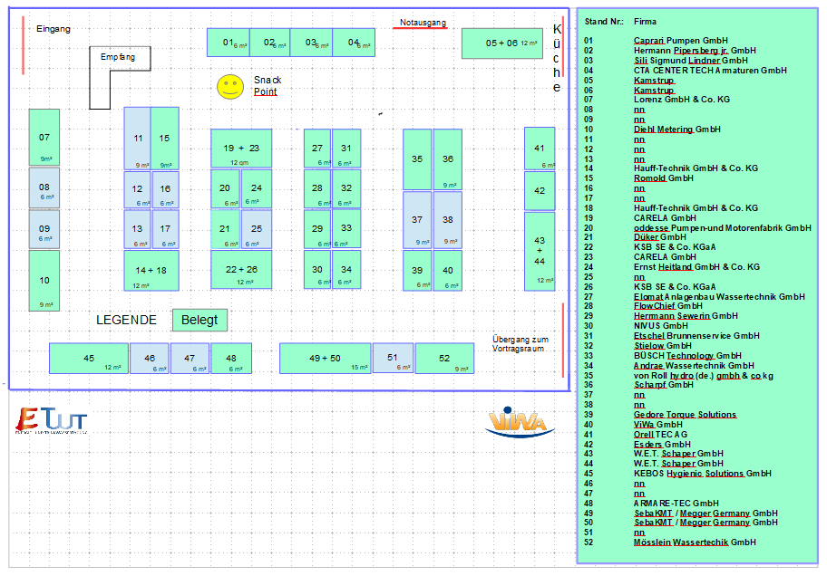Select booth 34
The width and height of the screenshot is (827, 576).
tap(346, 269)
